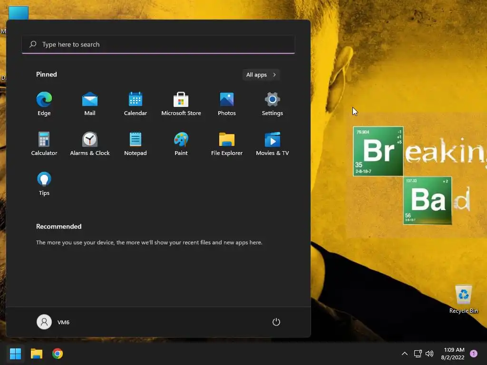Open the volume control in system tray
Image resolution: width=487 pixels, height=365 pixels.
click(429, 354)
